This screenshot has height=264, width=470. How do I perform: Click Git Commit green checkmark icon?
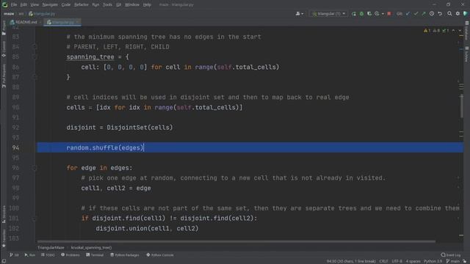[416, 14]
